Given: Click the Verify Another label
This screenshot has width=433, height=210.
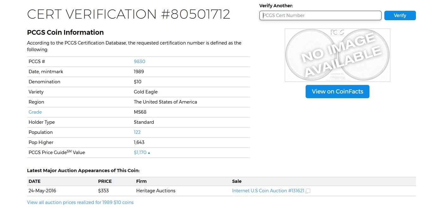Looking at the screenshot, I should coord(276,6).
